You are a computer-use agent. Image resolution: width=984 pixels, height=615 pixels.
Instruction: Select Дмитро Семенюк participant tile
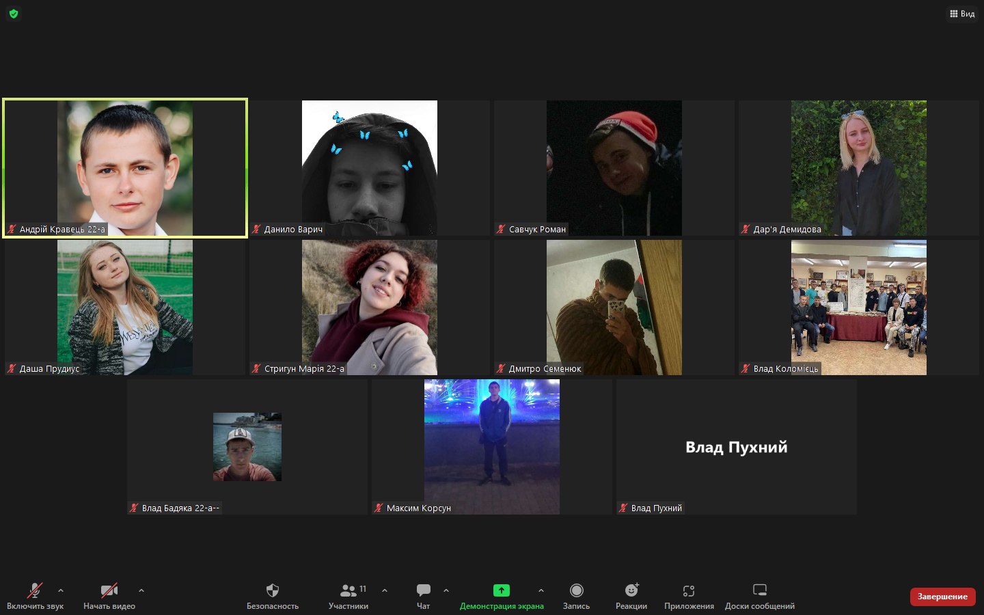[x=614, y=307]
